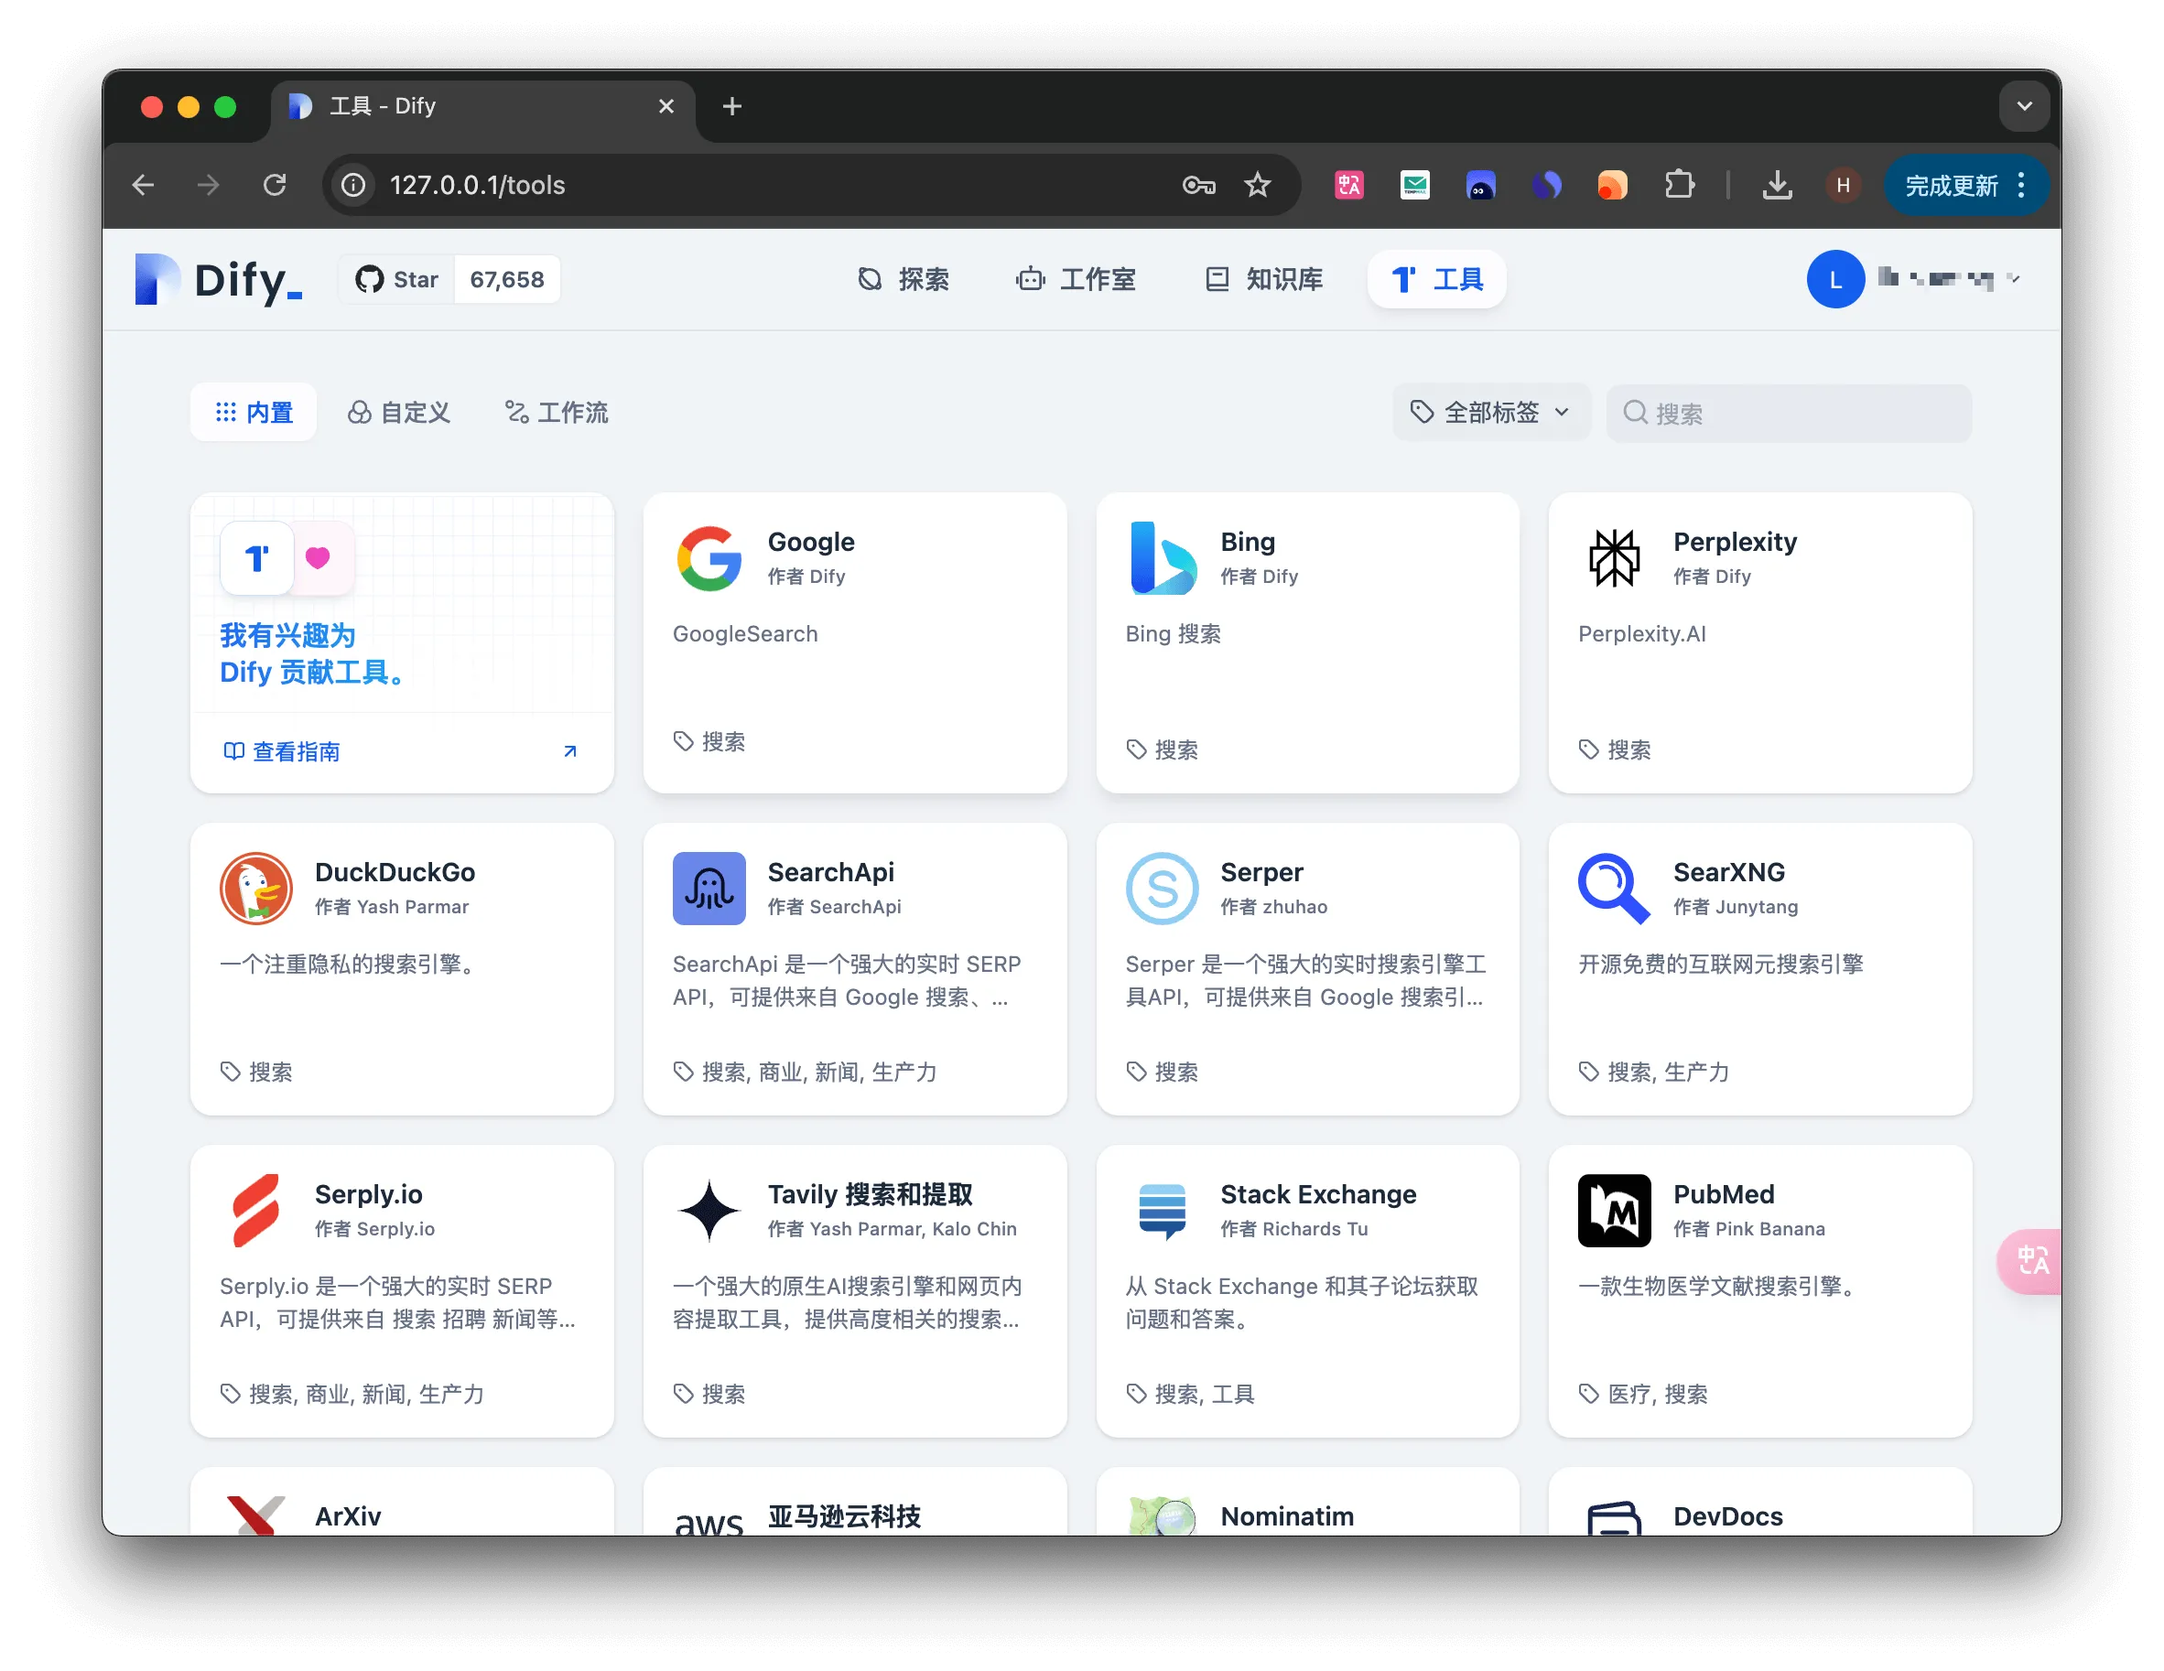Viewport: 2164px width, 1671px height.
Task: Open a new browser tab
Action: click(x=731, y=106)
